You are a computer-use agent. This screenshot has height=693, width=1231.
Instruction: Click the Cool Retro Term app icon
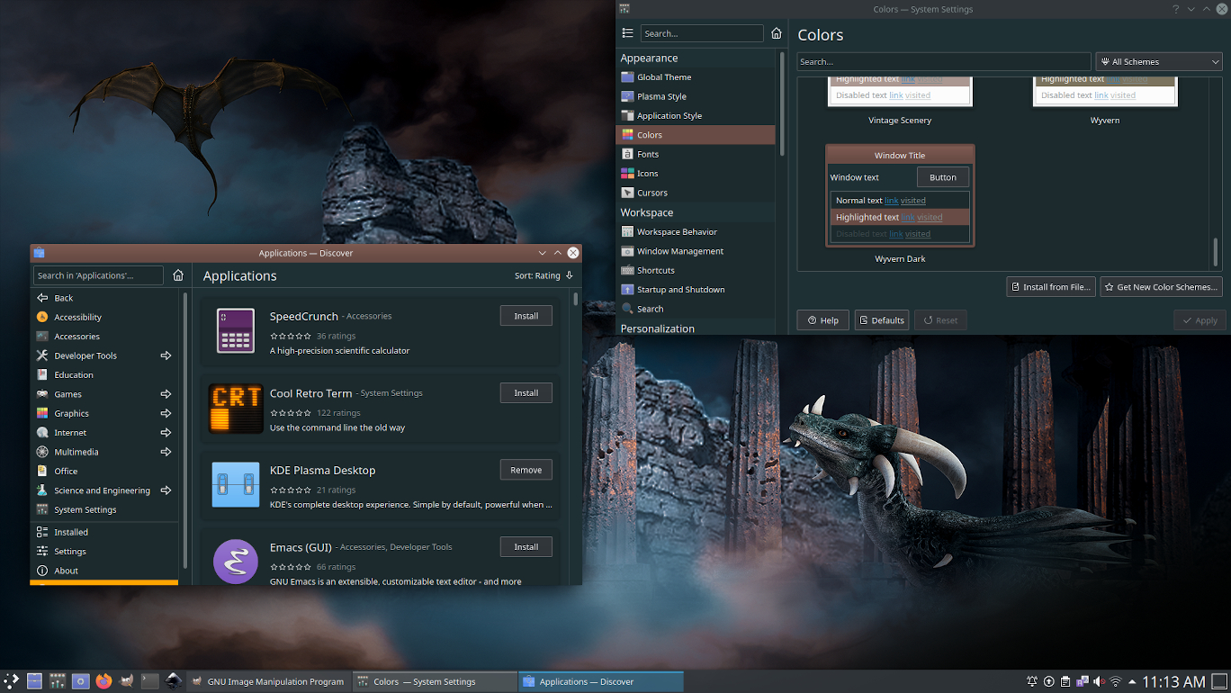(x=236, y=408)
